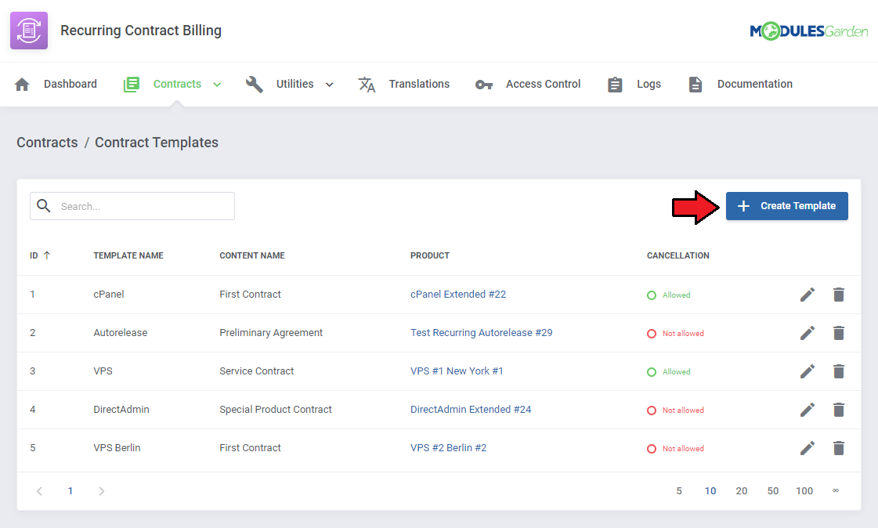Show 5 entries per page
878x528 pixels.
pos(679,491)
